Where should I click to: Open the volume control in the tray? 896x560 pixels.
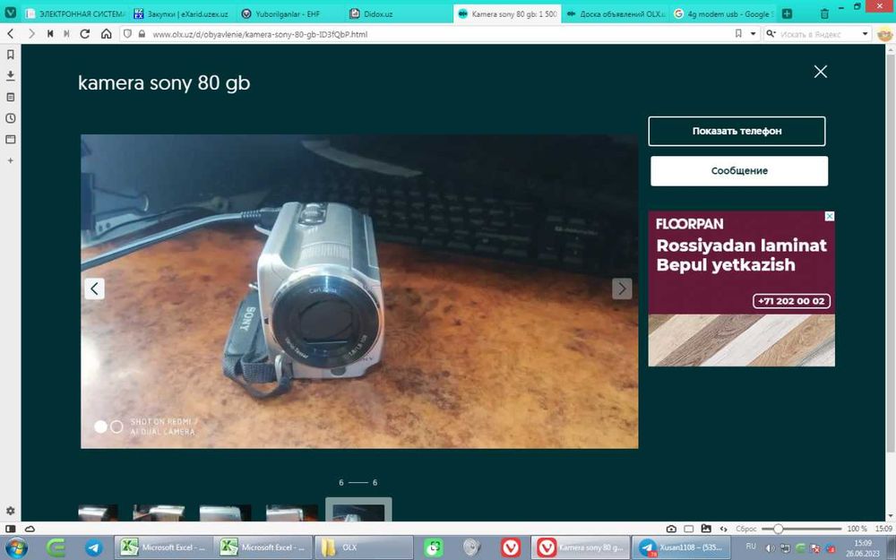(770, 548)
